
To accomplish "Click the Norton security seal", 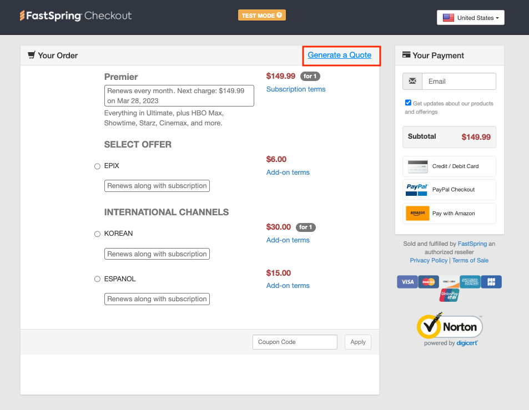I will 450,326.
